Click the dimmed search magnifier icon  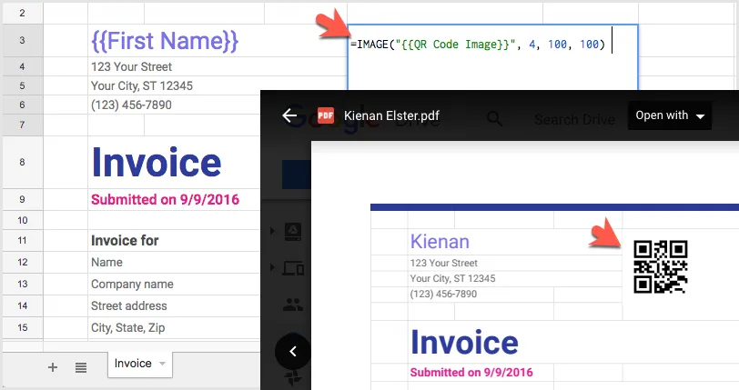[x=494, y=118]
